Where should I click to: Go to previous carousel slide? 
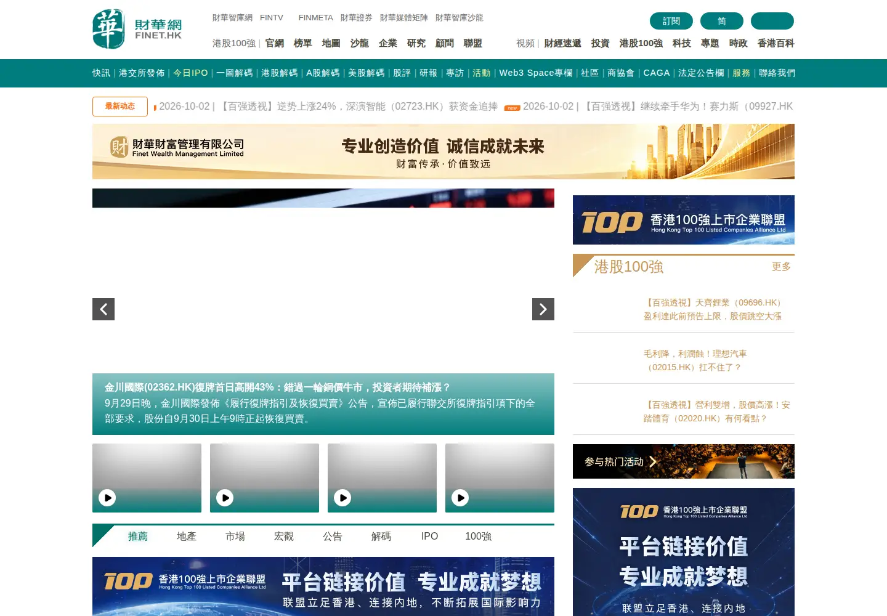[103, 309]
